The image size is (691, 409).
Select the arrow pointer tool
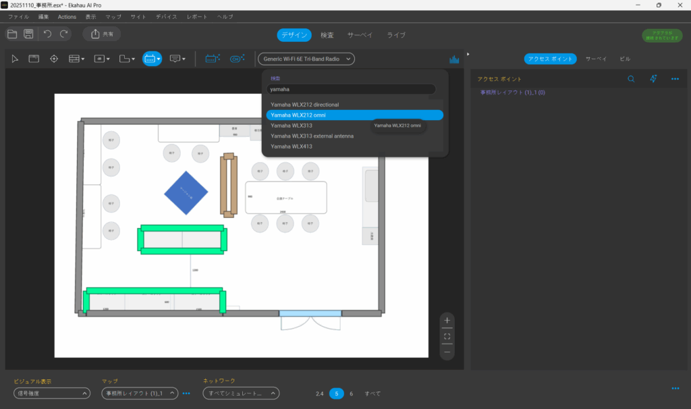pyautogui.click(x=16, y=59)
